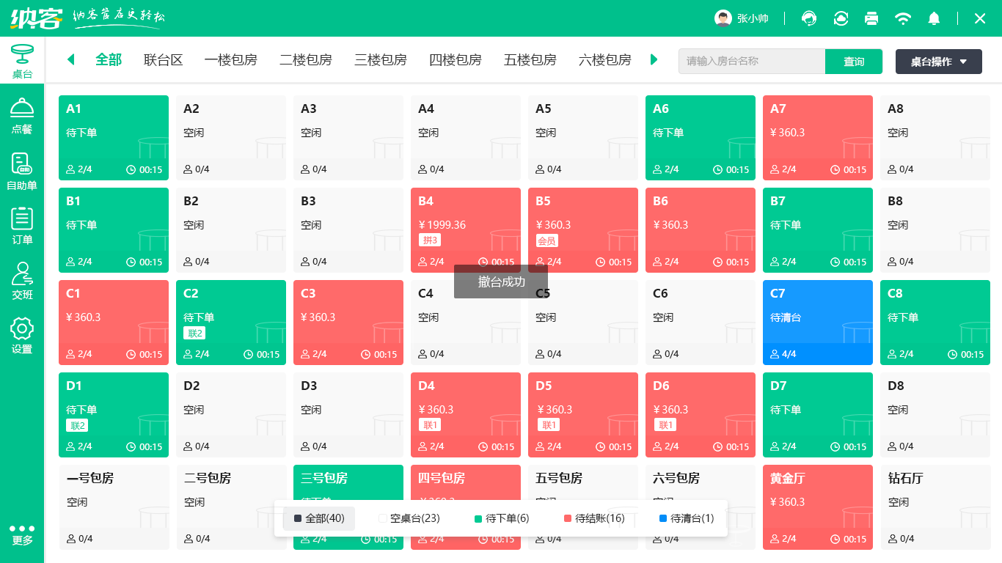This screenshot has width=1002, height=563.
Task: Expand more floor tabs with the right arrow
Action: tap(654, 60)
